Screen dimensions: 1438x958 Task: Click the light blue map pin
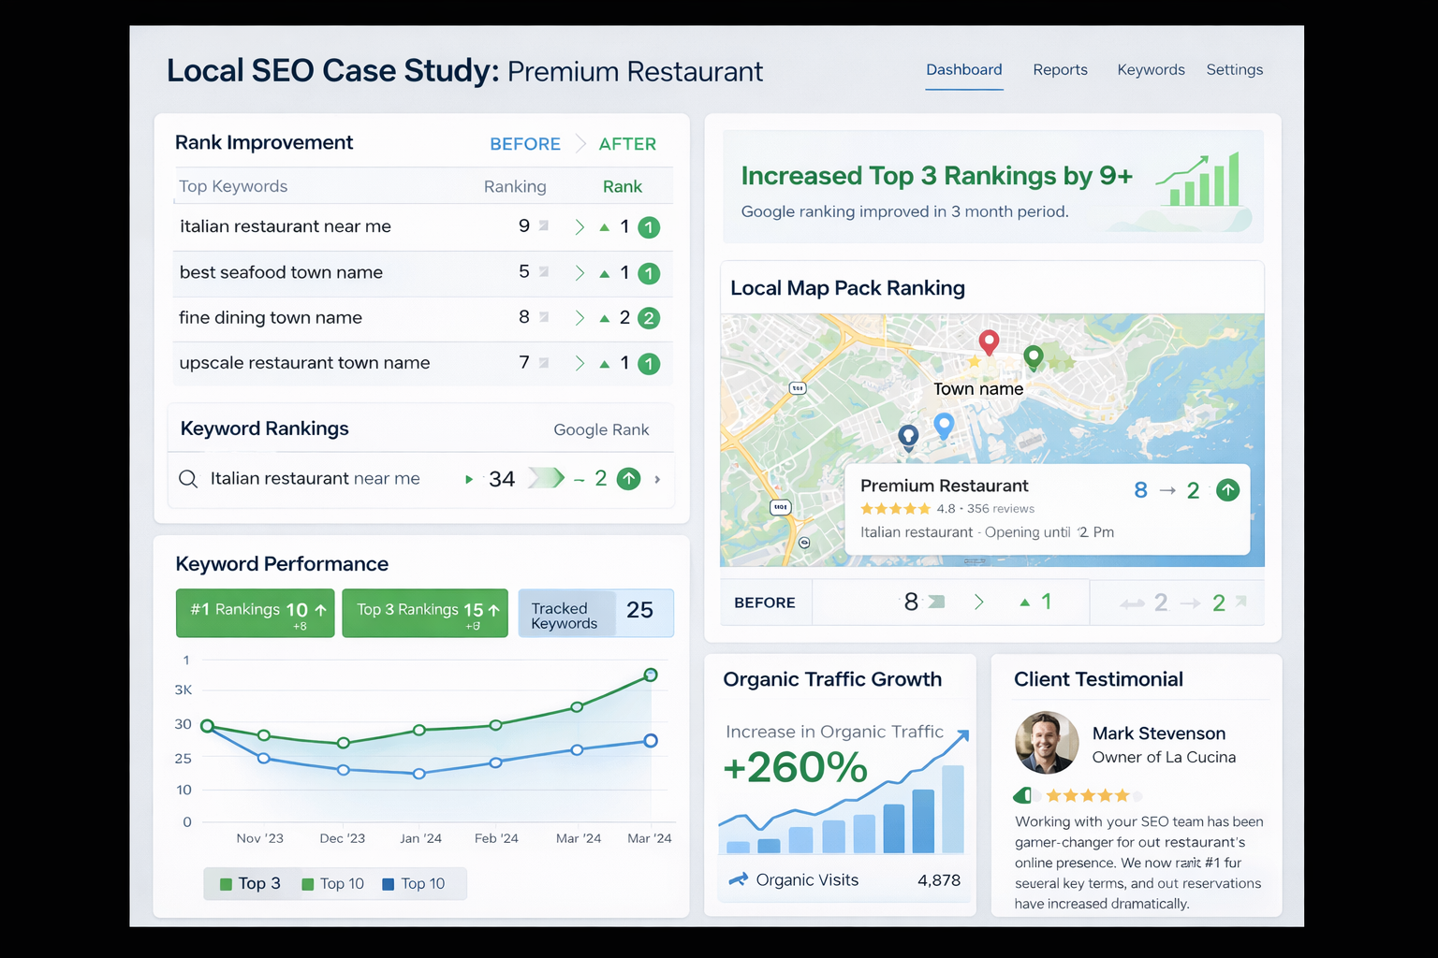(944, 425)
